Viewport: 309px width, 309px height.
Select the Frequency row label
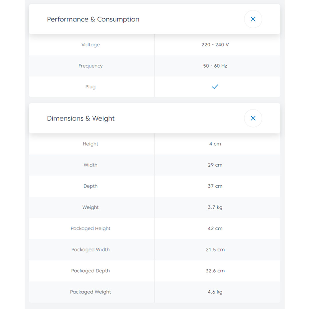90,66
